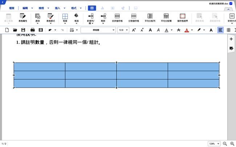Toggle italic text formatting
Viewport: 236px width, 147px height.
pos(158,30)
